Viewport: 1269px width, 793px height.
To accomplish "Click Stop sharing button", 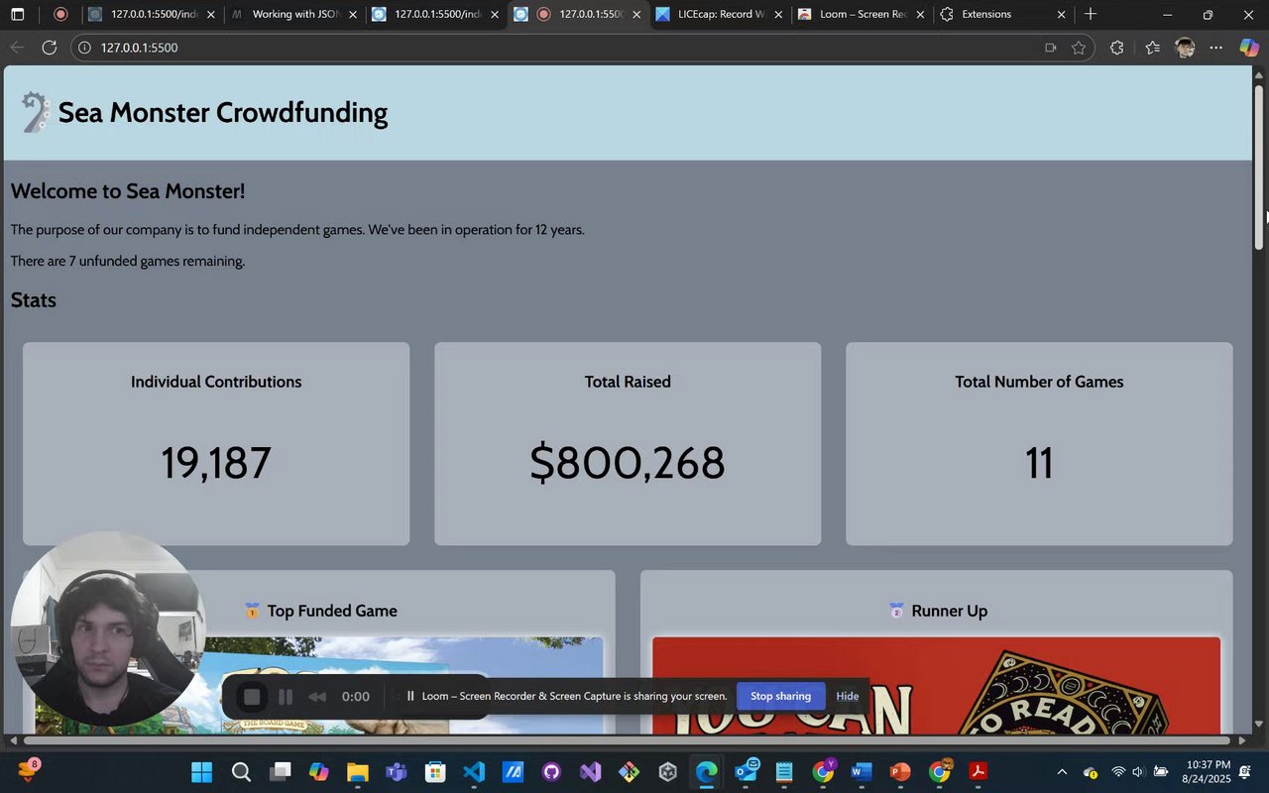I will (x=780, y=696).
